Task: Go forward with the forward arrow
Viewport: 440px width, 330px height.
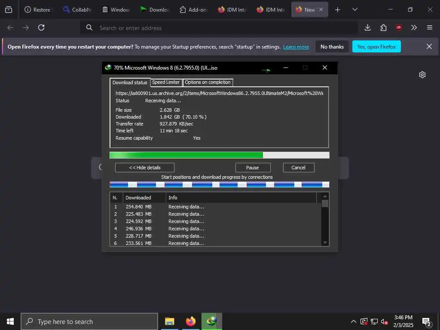Action: (x=26, y=27)
